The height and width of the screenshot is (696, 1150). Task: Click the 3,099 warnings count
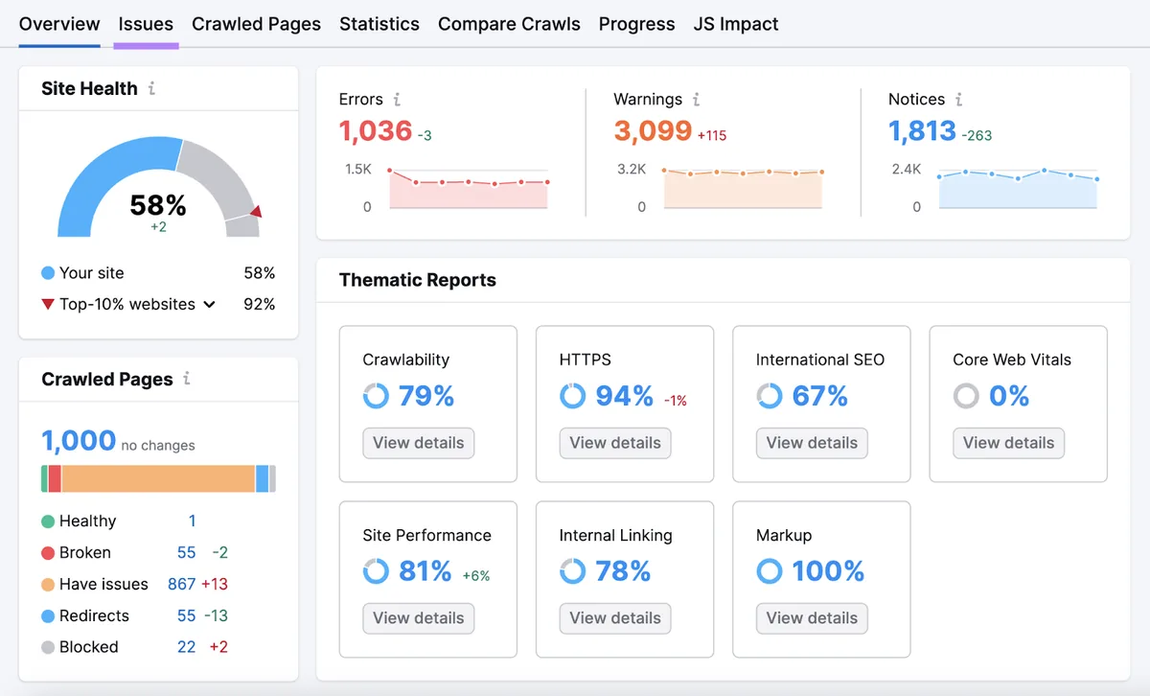tap(654, 131)
